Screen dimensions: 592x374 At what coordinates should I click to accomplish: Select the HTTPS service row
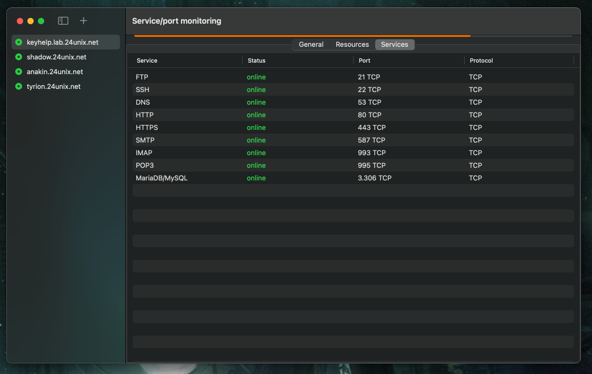[353, 127]
